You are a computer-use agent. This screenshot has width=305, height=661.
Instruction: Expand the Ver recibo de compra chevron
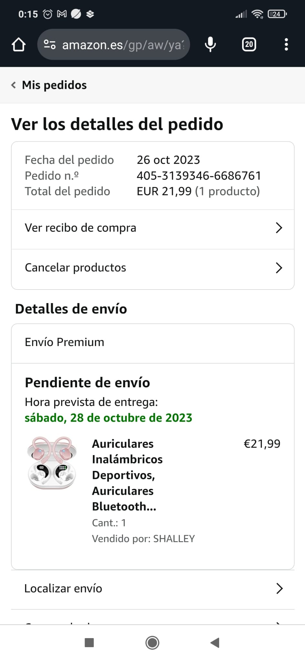279,228
